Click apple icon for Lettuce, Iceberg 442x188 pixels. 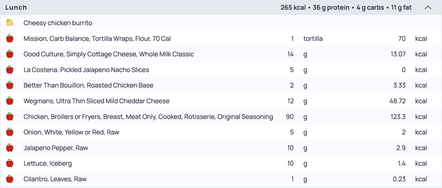tap(9, 163)
